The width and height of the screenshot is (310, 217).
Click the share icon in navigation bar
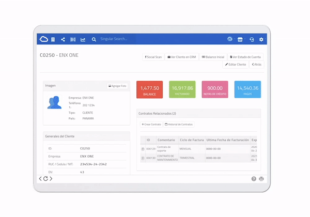(x=63, y=40)
